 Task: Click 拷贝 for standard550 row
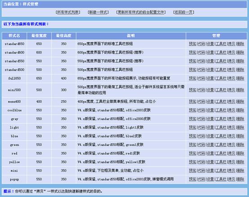tap(231, 61)
